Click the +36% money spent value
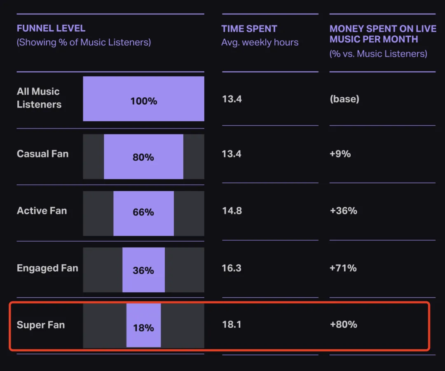Image resolution: width=445 pixels, height=371 pixels. (344, 211)
